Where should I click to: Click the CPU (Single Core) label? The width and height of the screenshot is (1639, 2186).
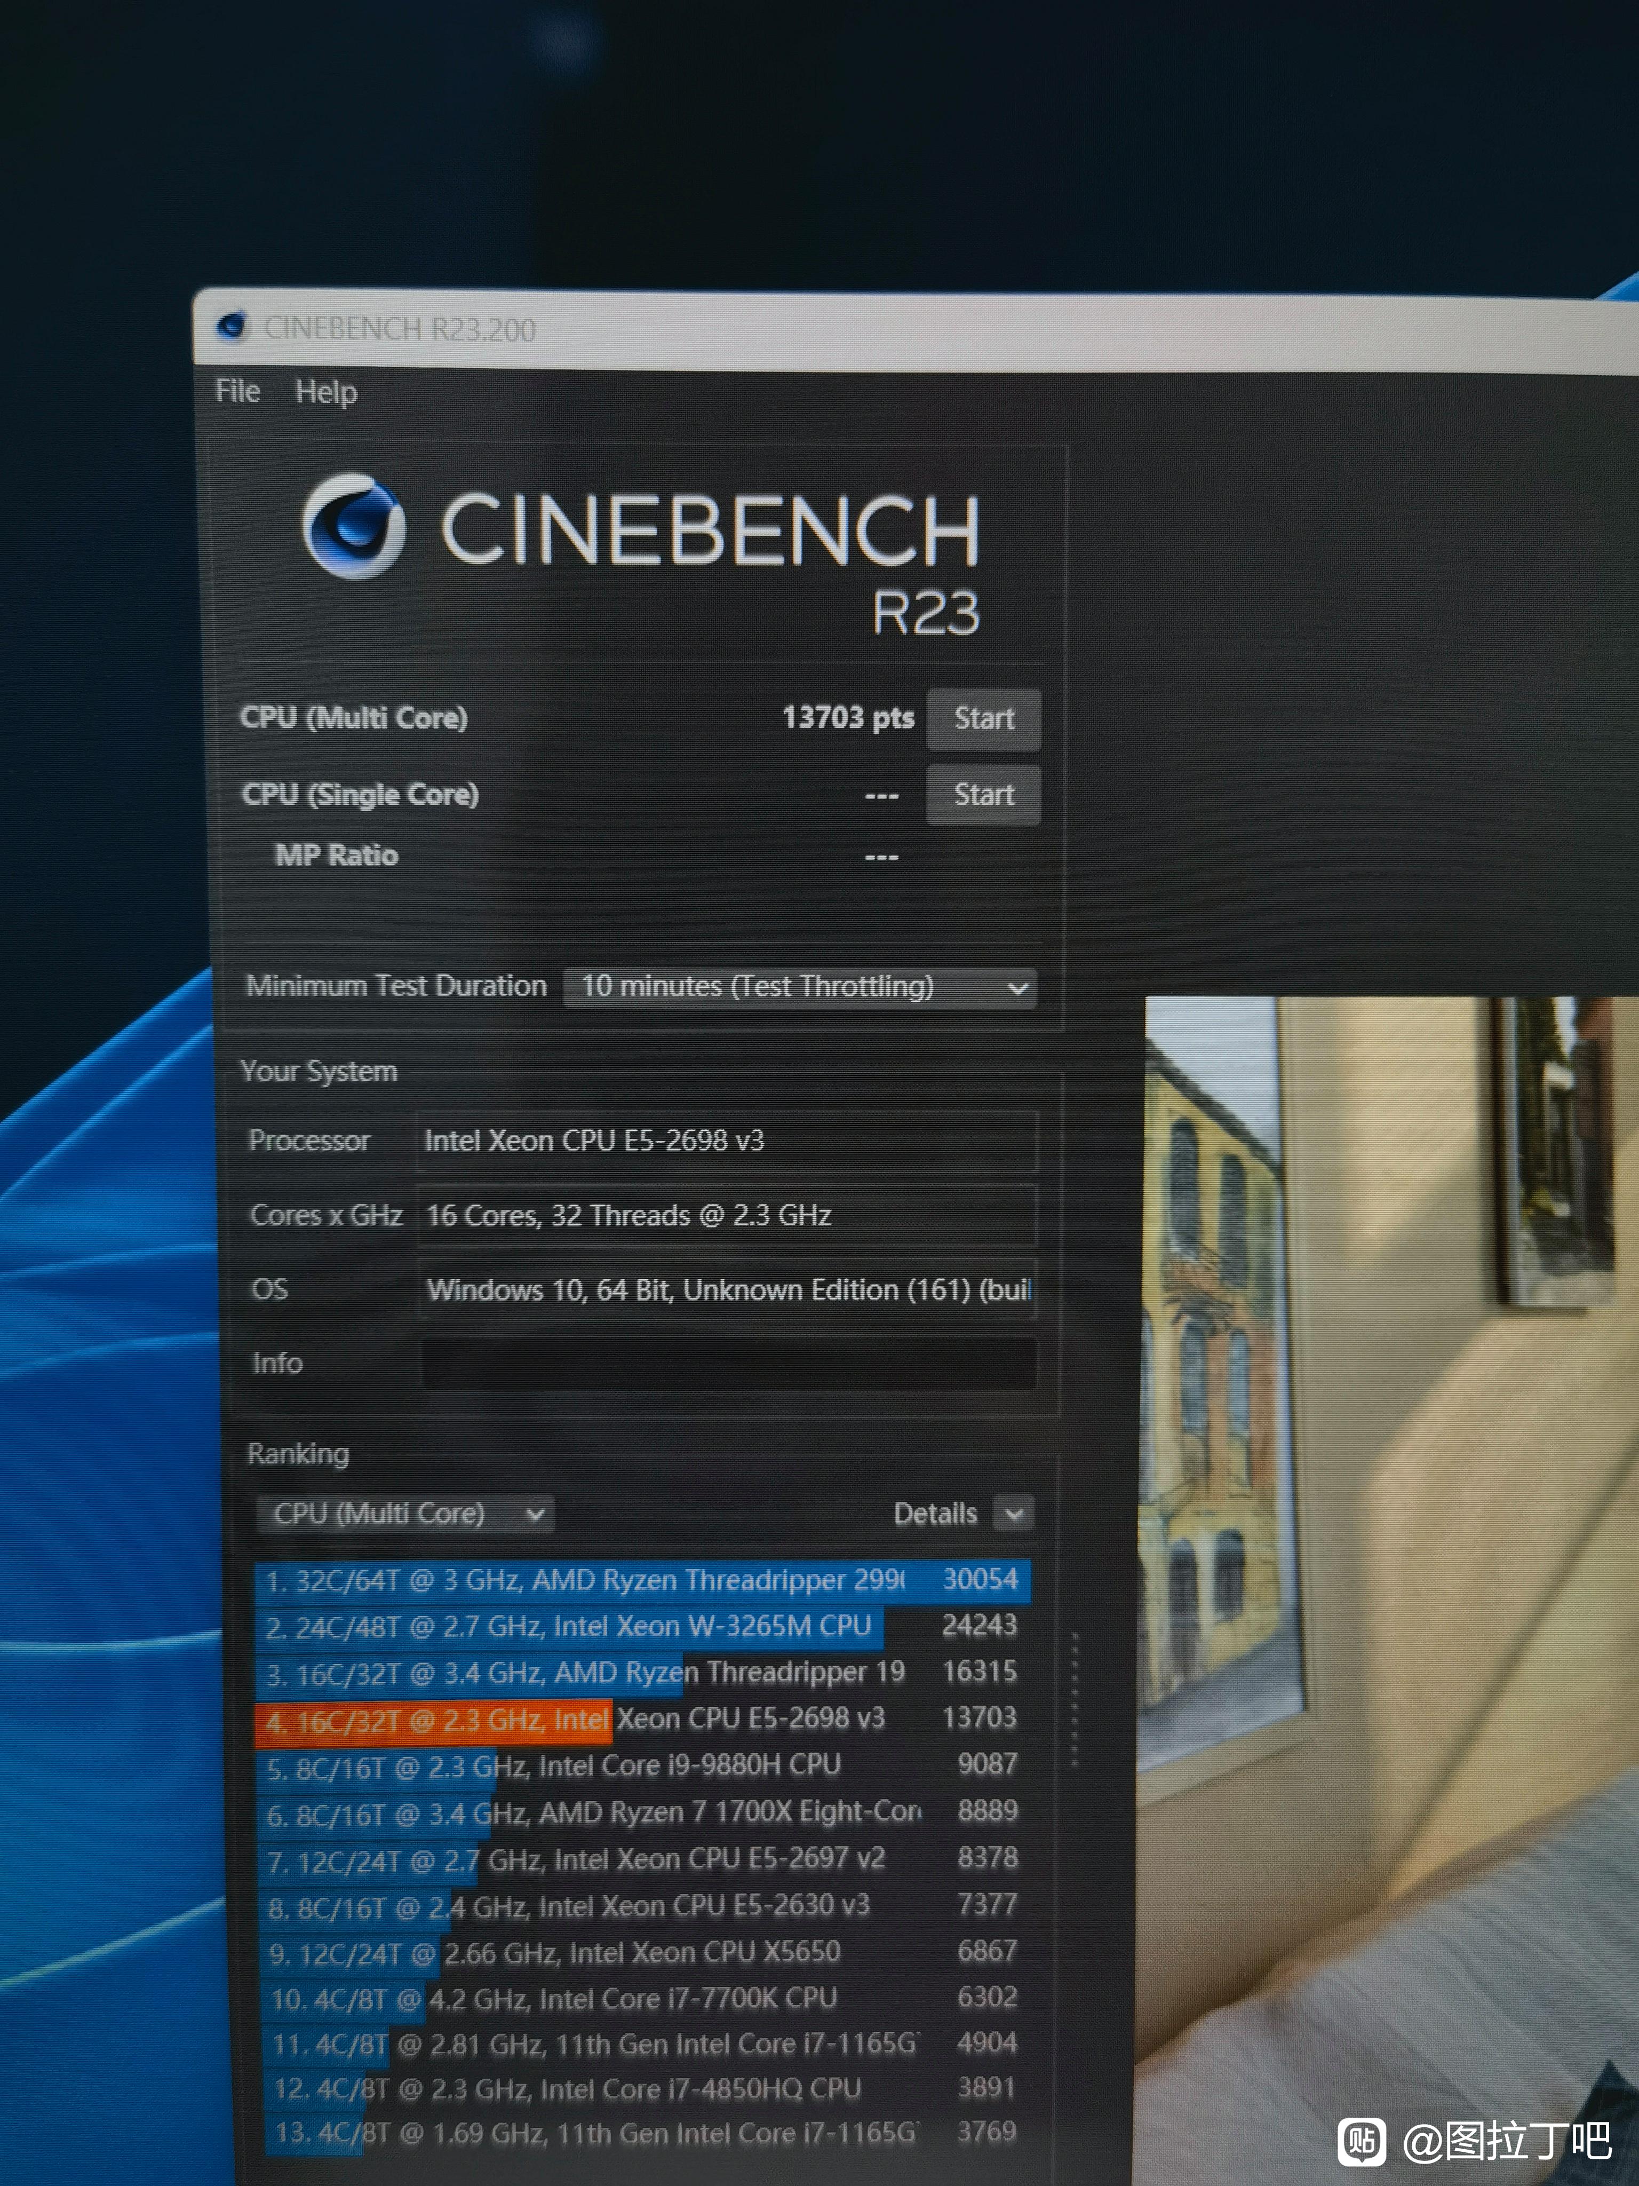[360, 795]
